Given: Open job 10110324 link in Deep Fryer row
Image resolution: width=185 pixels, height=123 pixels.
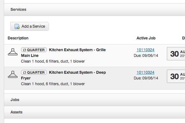Looking at the screenshot, I should pos(145,72).
